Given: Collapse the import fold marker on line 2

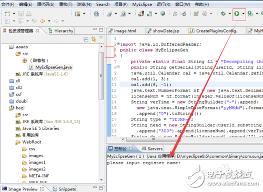Looking at the screenshot, I should click(x=118, y=44).
